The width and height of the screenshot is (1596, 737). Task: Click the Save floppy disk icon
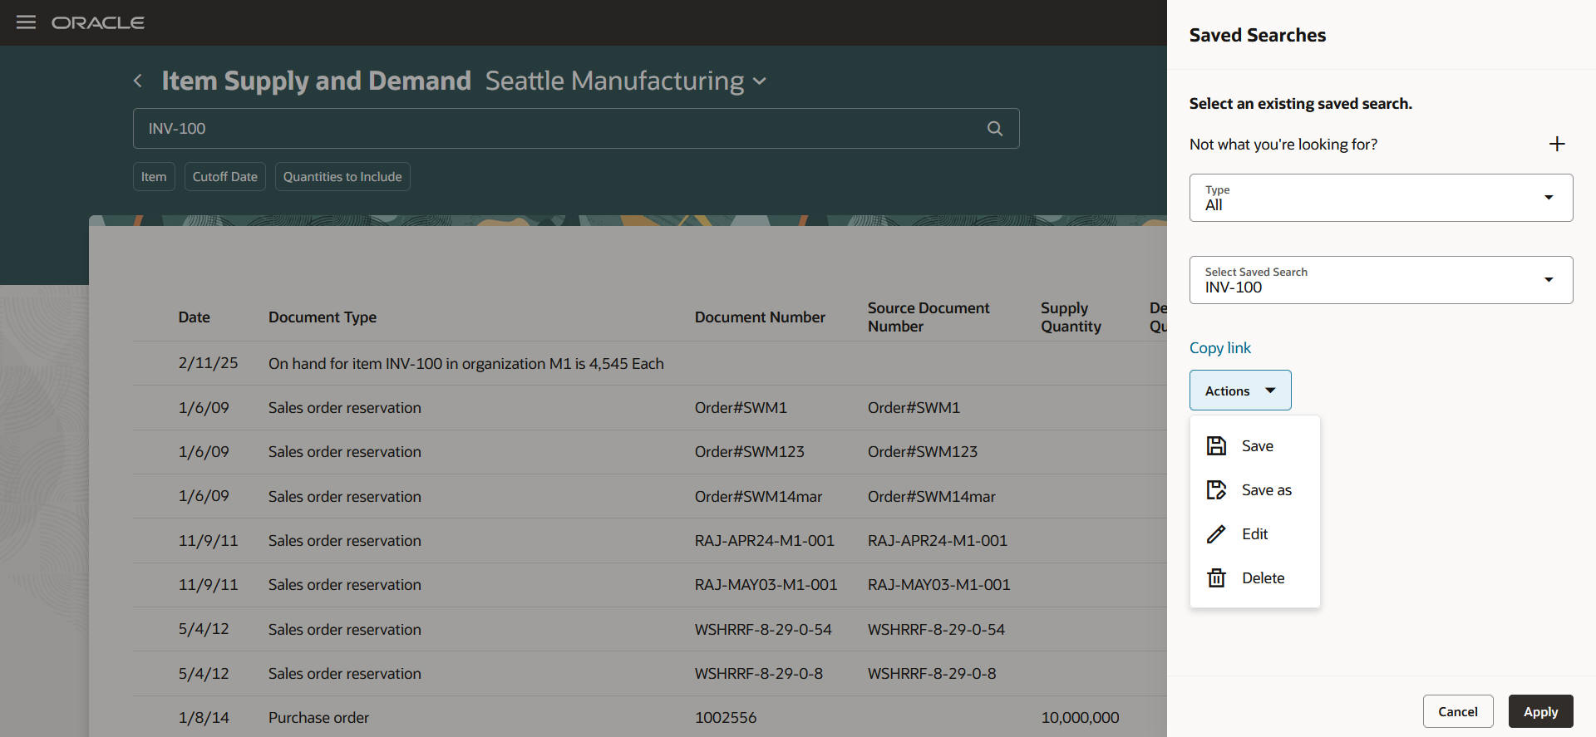click(x=1216, y=446)
